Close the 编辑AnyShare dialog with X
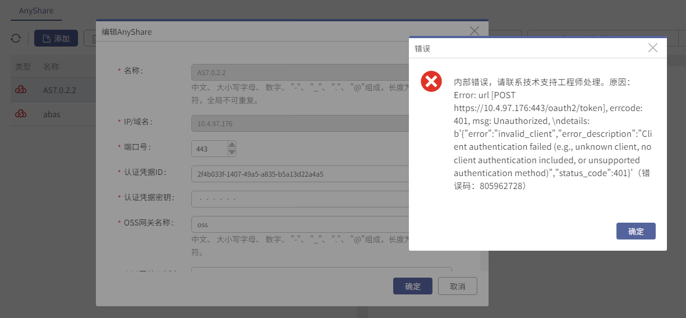The height and width of the screenshot is (318, 686). tap(475, 31)
